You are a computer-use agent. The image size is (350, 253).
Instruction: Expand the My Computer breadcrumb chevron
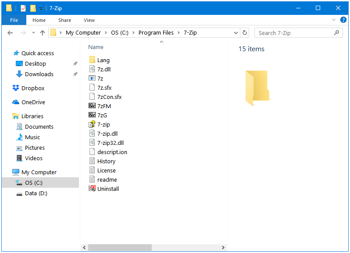coord(106,33)
